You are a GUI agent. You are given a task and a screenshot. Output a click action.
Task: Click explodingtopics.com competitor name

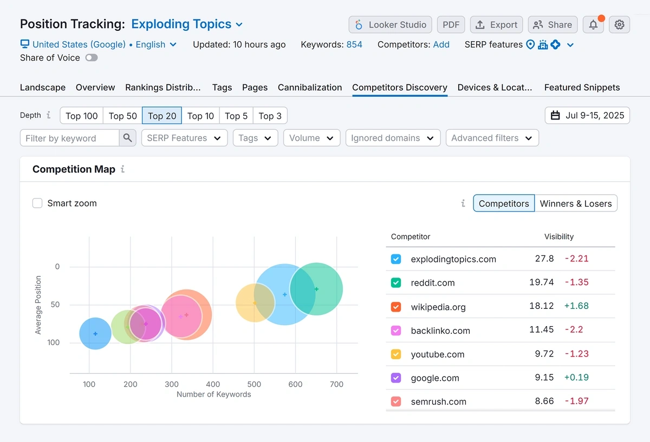(453, 259)
